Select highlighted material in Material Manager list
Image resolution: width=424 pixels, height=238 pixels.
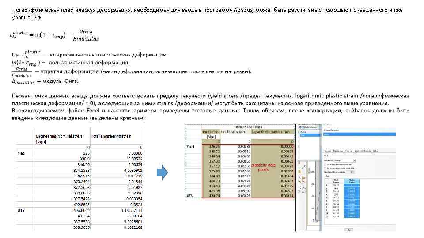(x=310, y=135)
